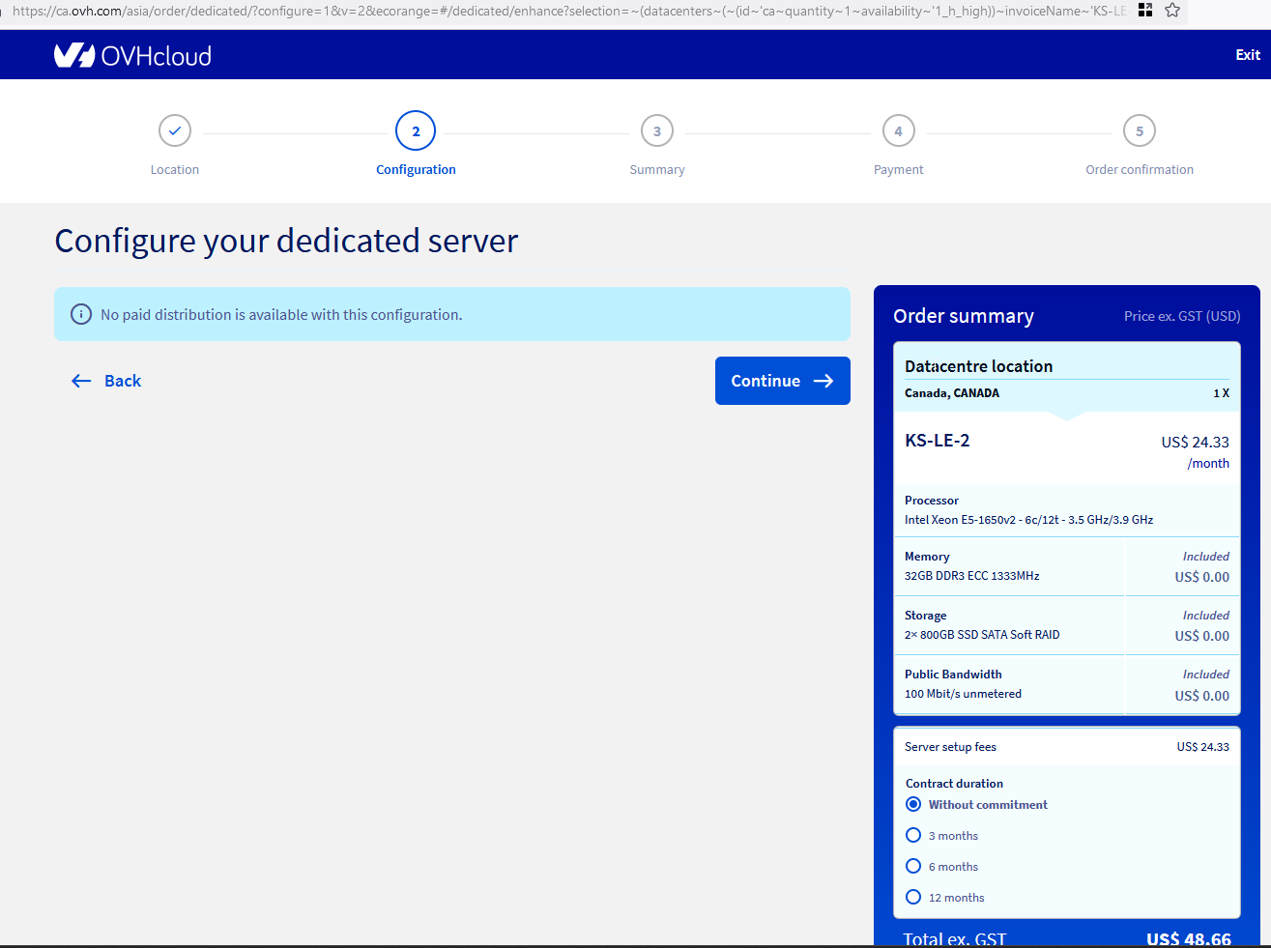Go Back to the previous step
Image resolution: width=1271 pixels, height=948 pixels.
coord(106,381)
